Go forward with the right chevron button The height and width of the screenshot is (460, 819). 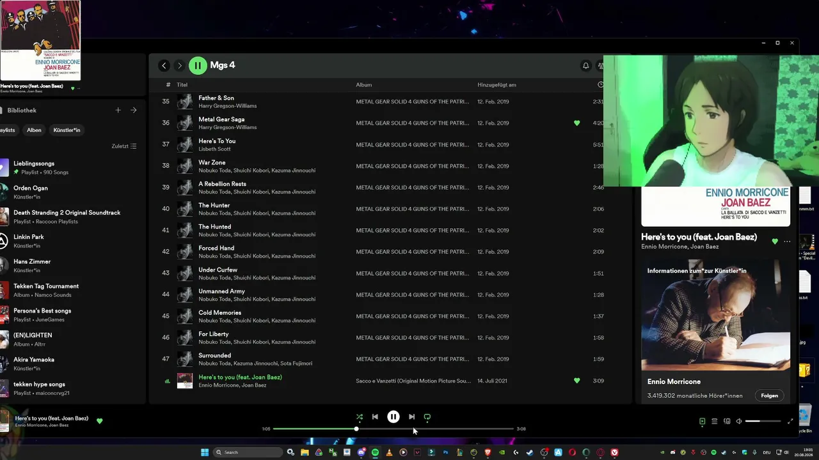pyautogui.click(x=180, y=65)
